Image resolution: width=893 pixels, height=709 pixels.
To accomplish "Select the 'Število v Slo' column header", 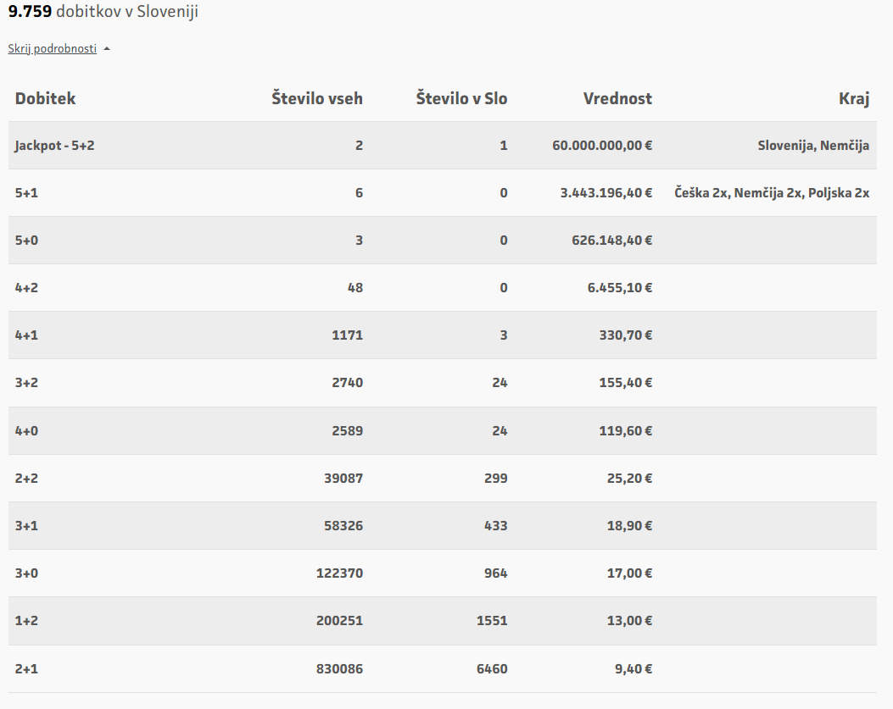I will tap(461, 98).
